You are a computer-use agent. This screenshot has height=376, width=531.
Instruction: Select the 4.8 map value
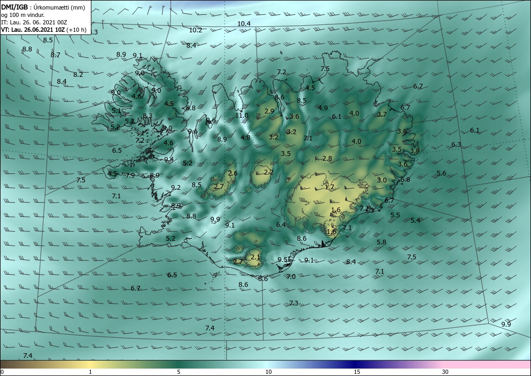coord(245,137)
